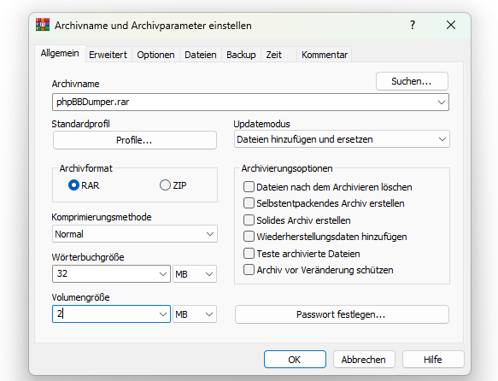Viewport: 498px width, 381px height.
Task: Expand the Wörterbuchgröße value dropdown showing 32
Action: pos(163,274)
